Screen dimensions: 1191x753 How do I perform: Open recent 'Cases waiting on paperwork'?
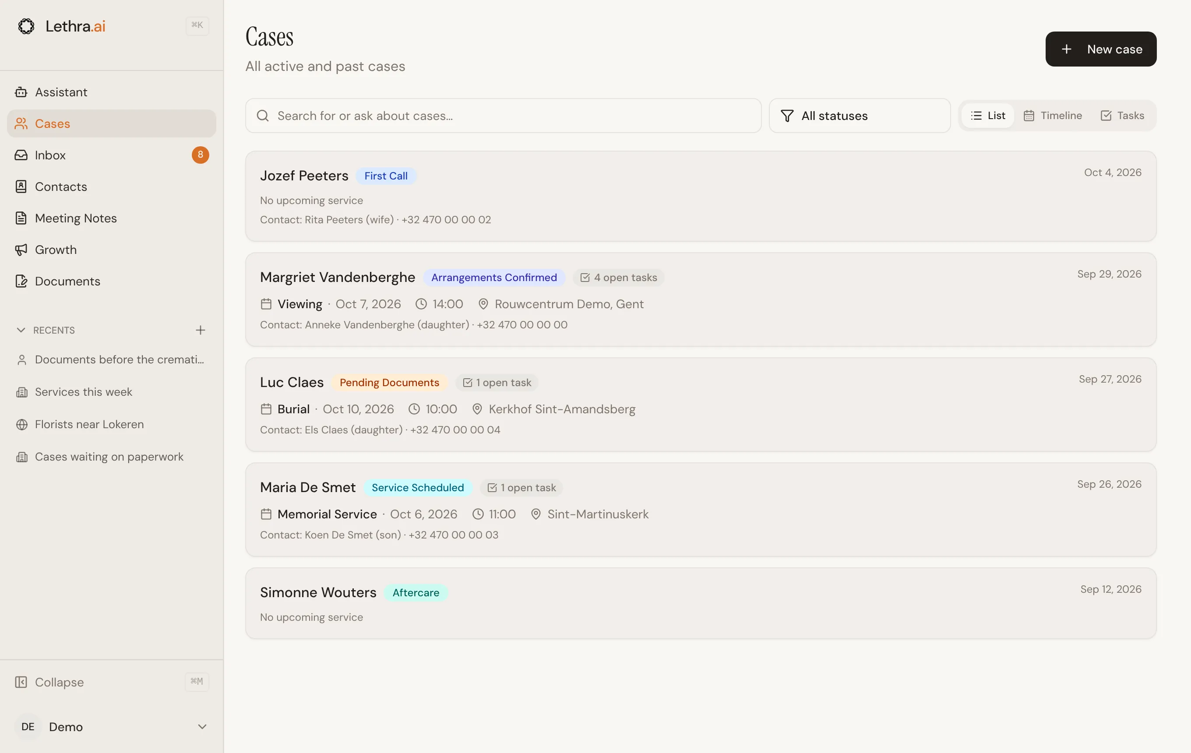[x=111, y=457]
